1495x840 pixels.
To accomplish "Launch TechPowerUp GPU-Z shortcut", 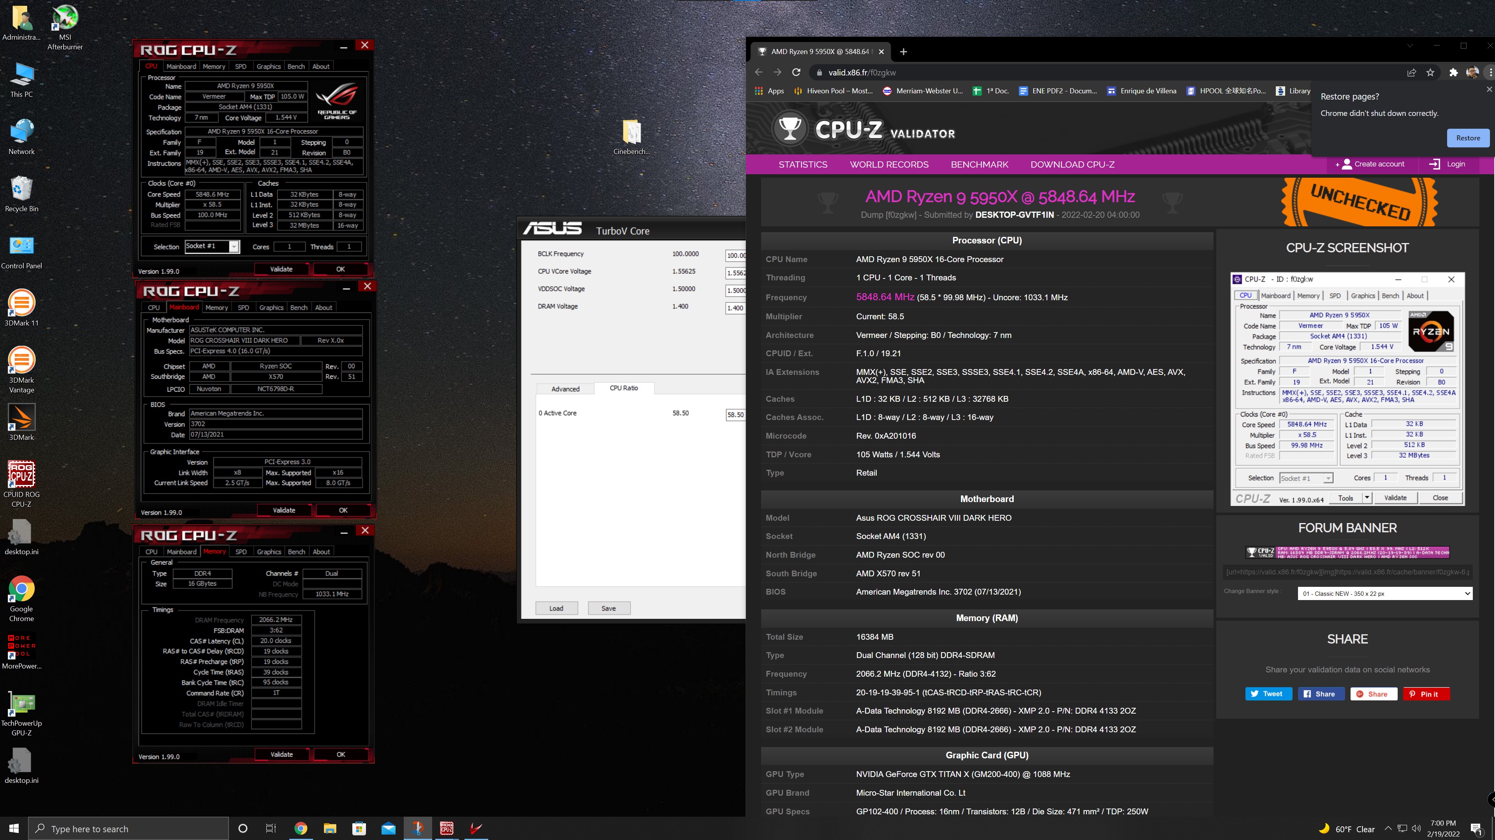I will point(21,714).
